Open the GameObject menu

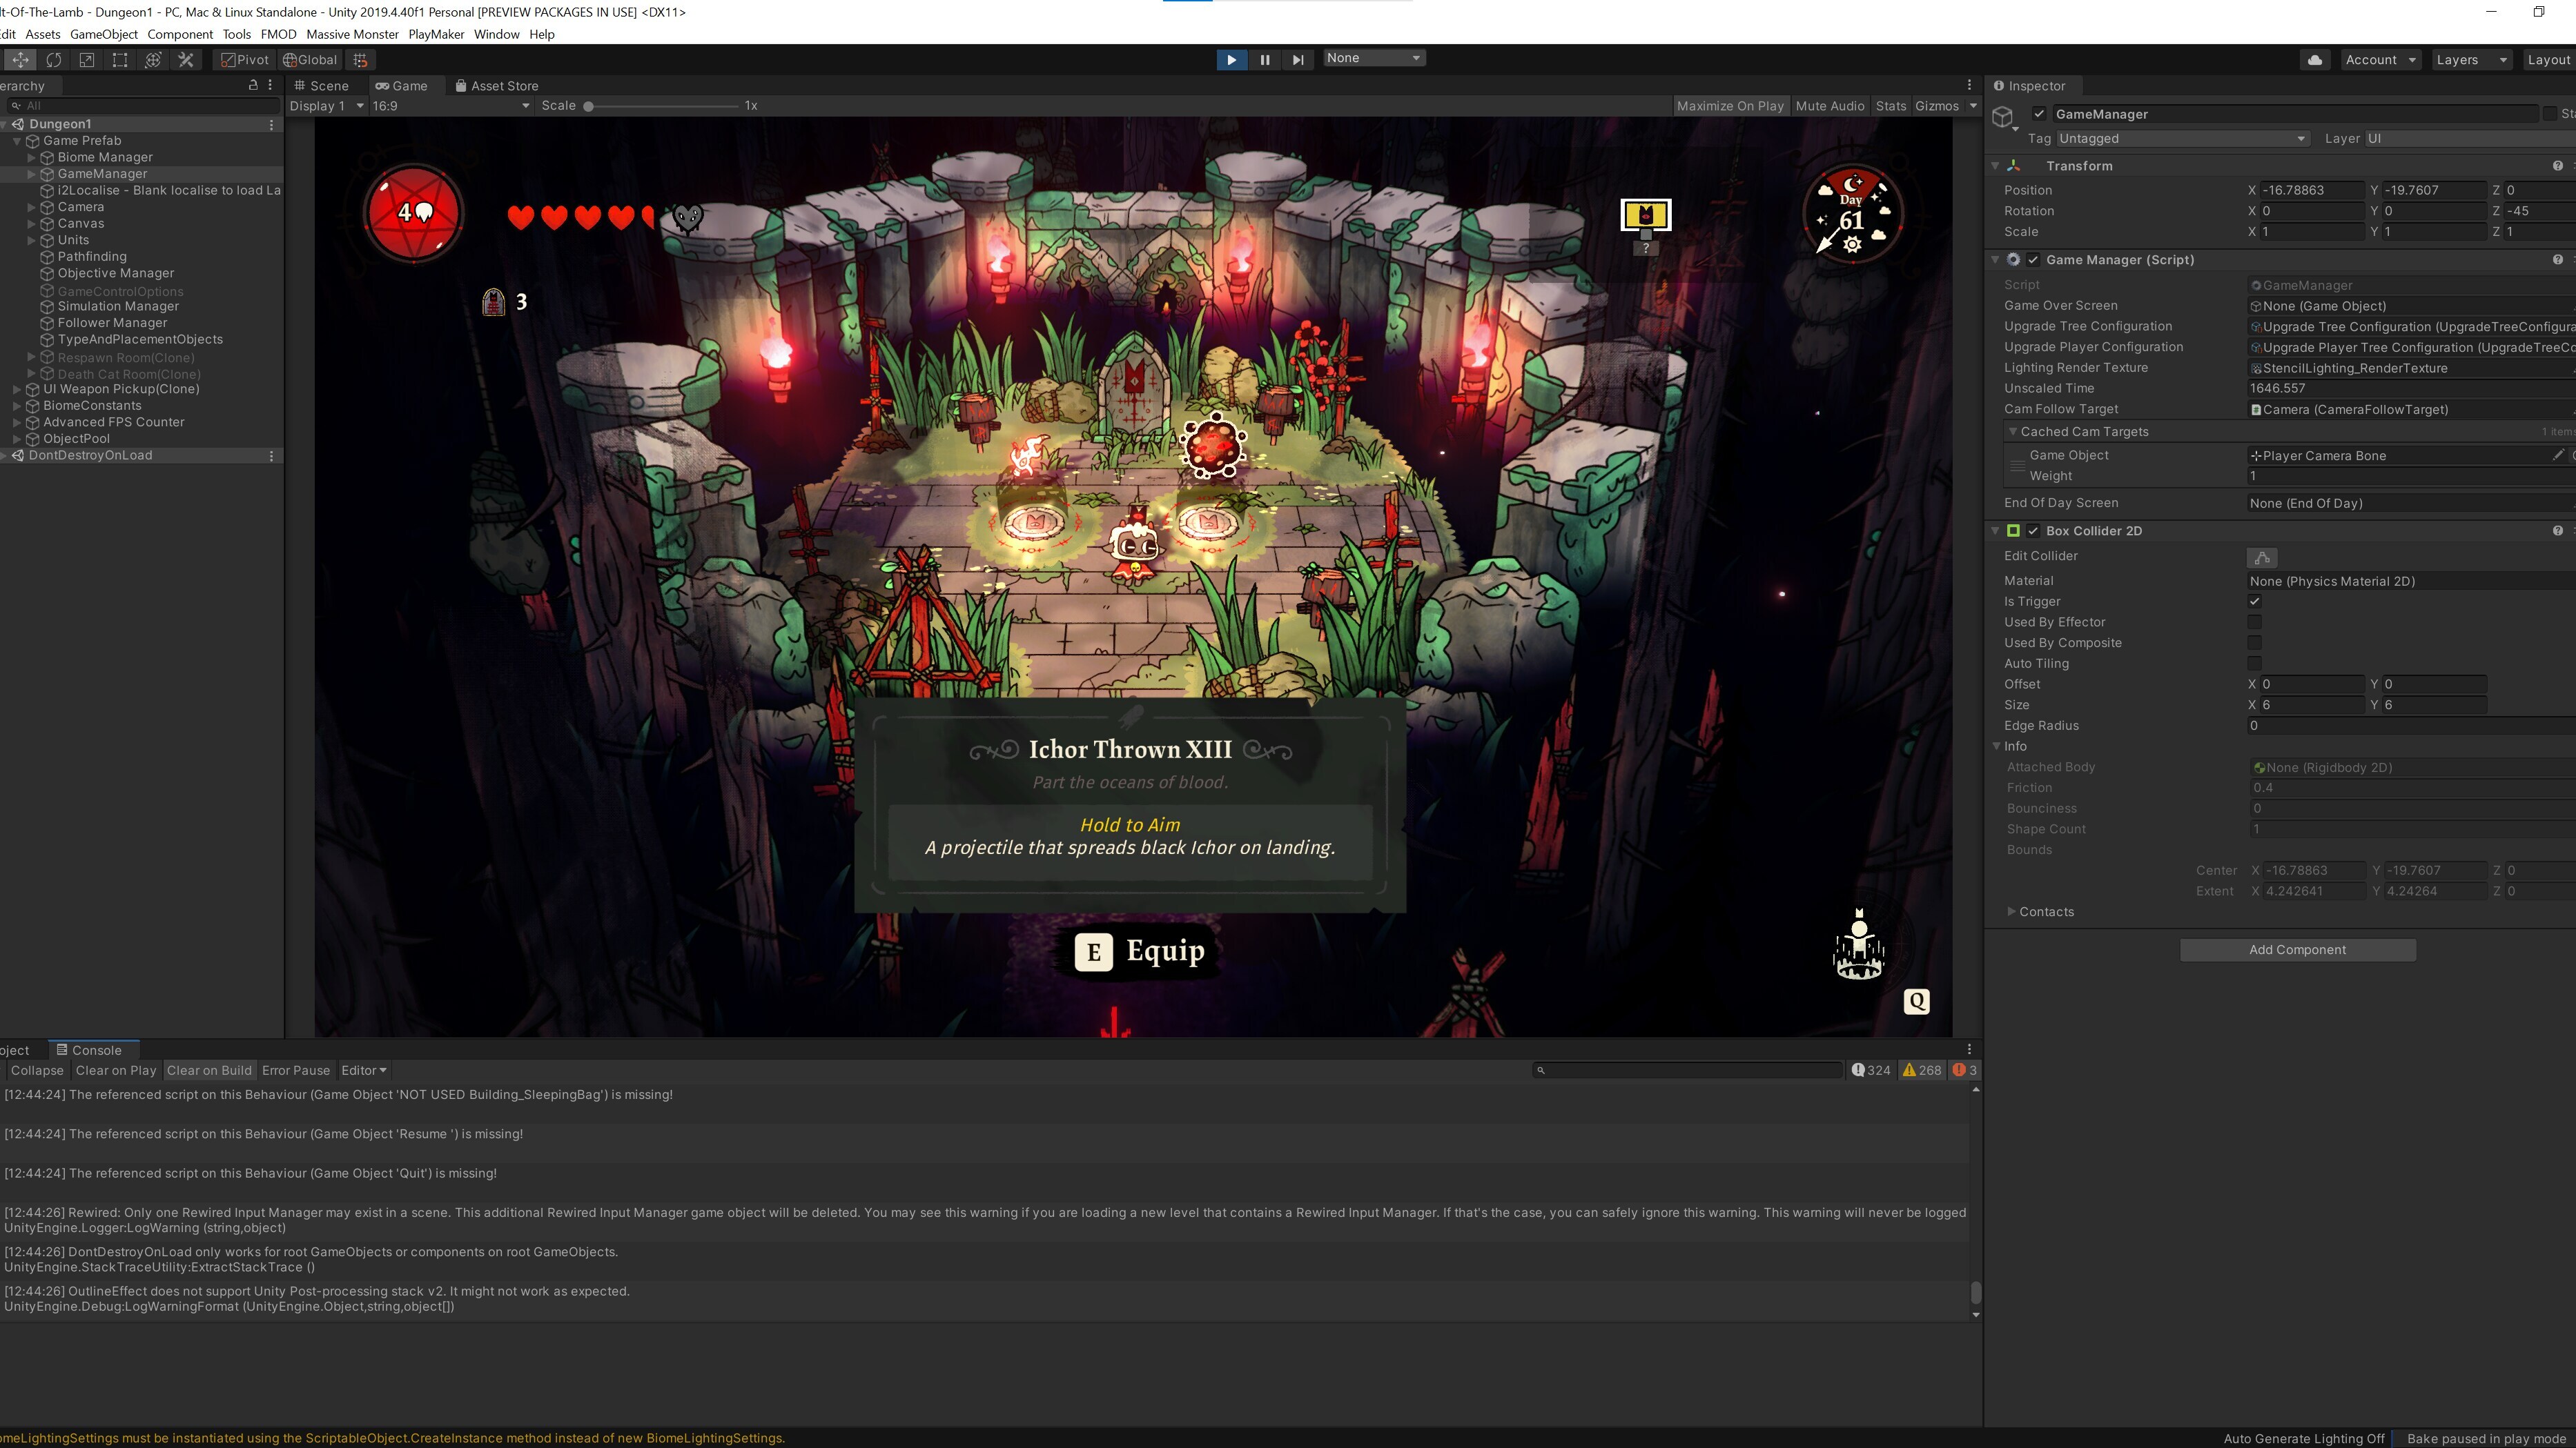click(104, 34)
